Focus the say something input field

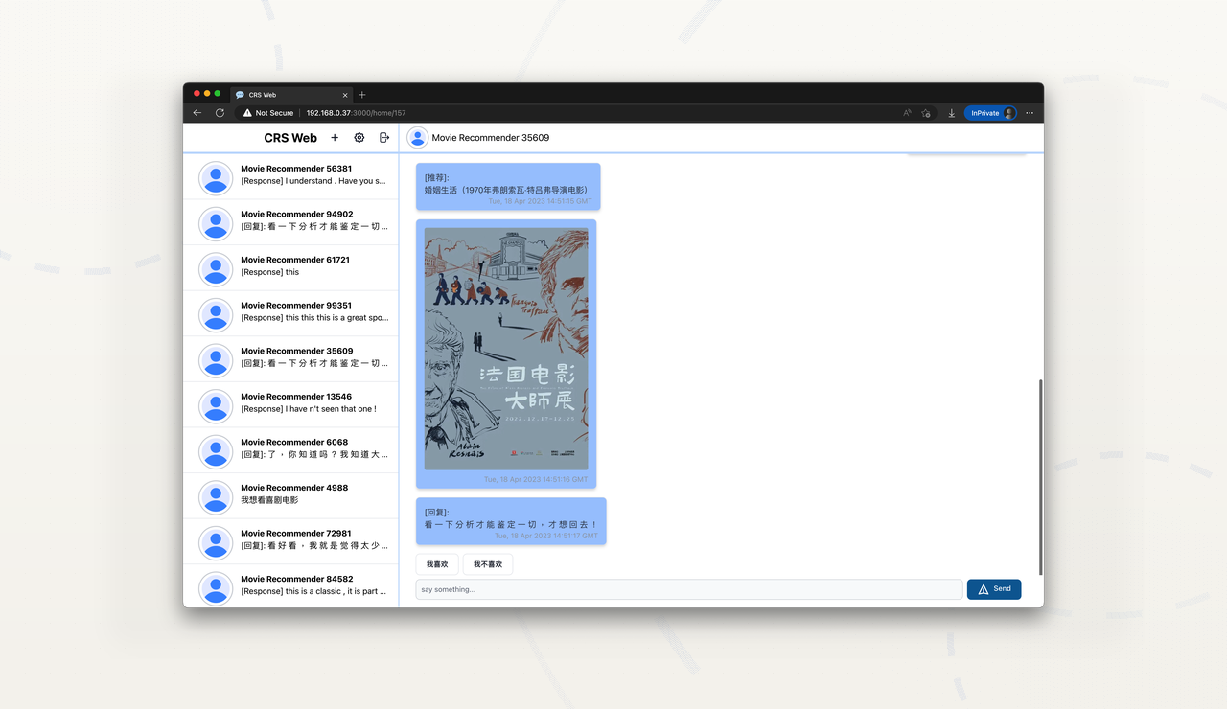(689, 589)
